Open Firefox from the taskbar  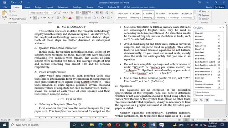pos(109,125)
